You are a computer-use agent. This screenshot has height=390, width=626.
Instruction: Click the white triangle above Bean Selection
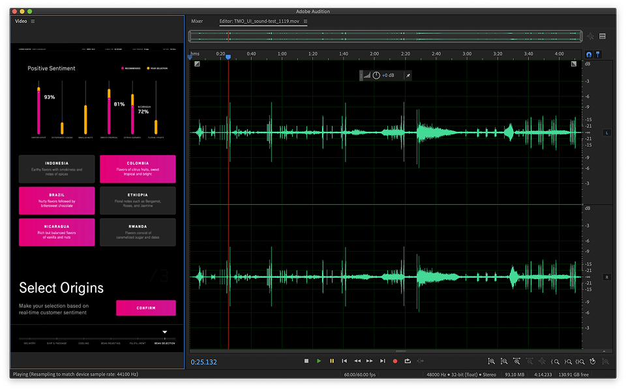point(164,332)
